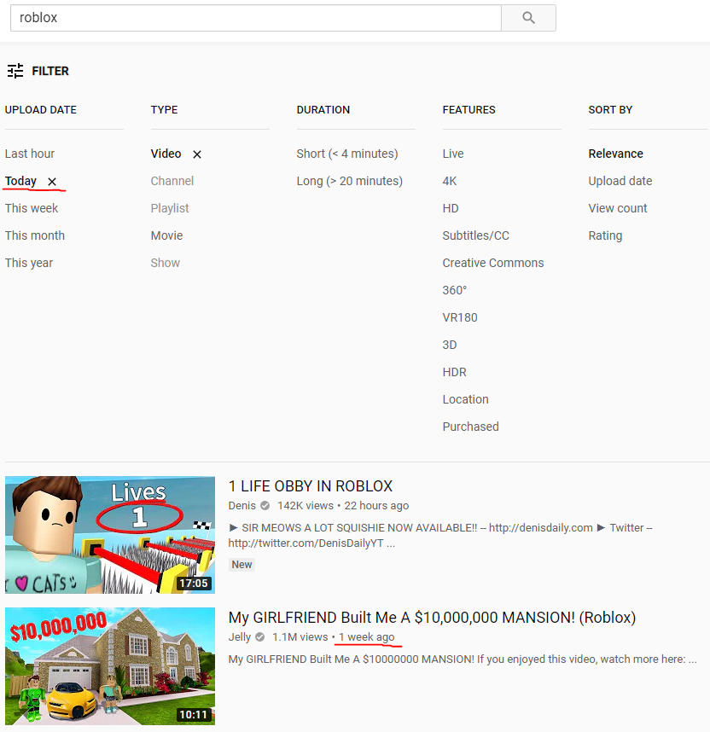Open the $10,000,000 MANSION video title
Image resolution: width=710 pixels, height=732 pixels.
[432, 617]
